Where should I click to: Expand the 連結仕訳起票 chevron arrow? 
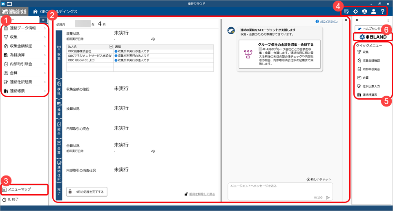click(x=45, y=82)
